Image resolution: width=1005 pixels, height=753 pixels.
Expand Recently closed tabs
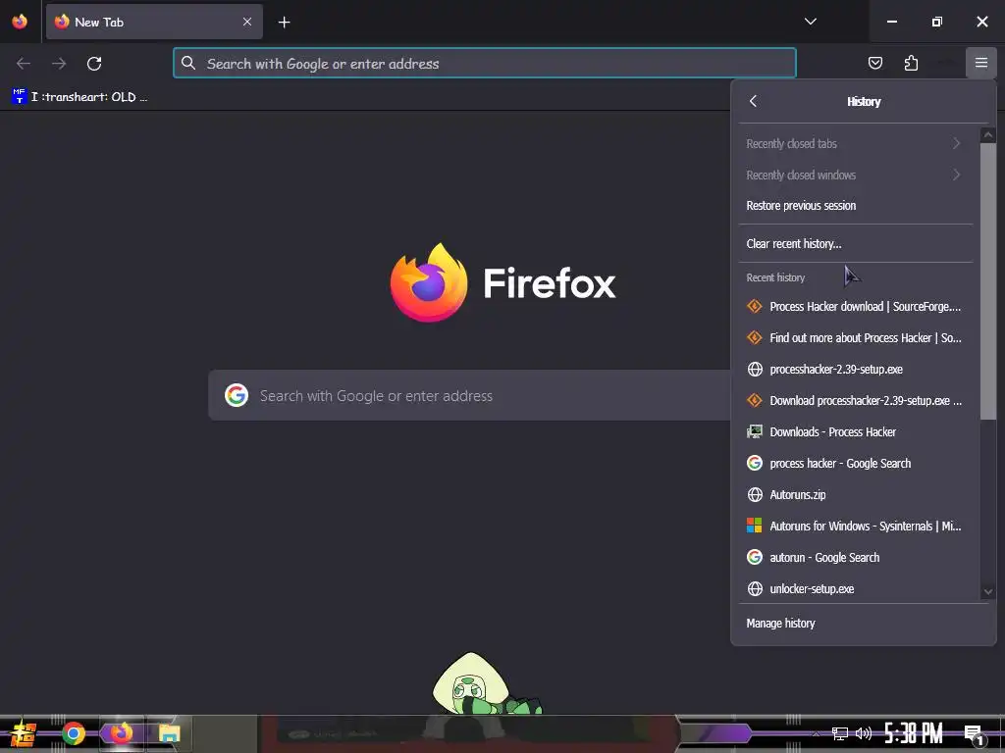[855, 143]
